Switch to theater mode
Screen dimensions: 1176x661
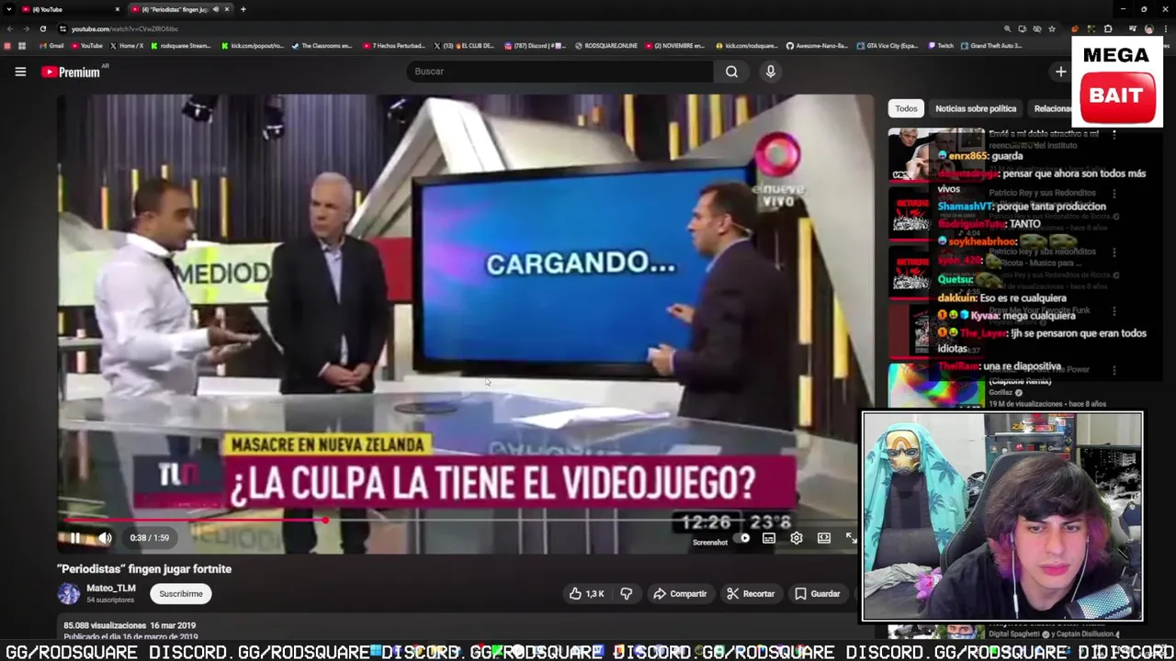[x=824, y=538]
